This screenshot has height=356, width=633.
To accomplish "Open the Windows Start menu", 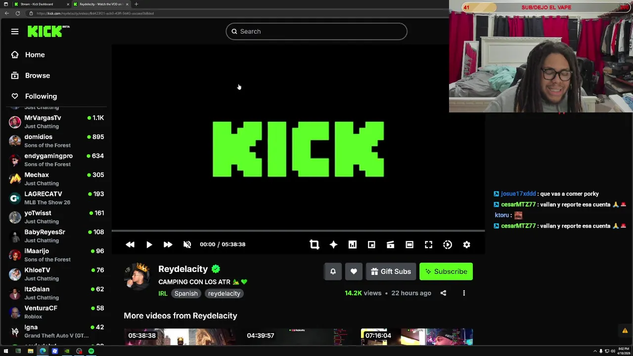I will coord(5,351).
